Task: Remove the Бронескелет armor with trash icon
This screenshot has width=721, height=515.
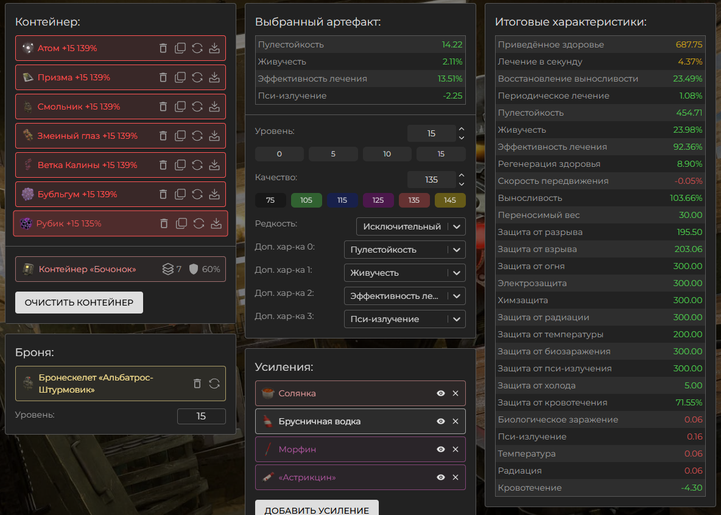Action: [197, 384]
